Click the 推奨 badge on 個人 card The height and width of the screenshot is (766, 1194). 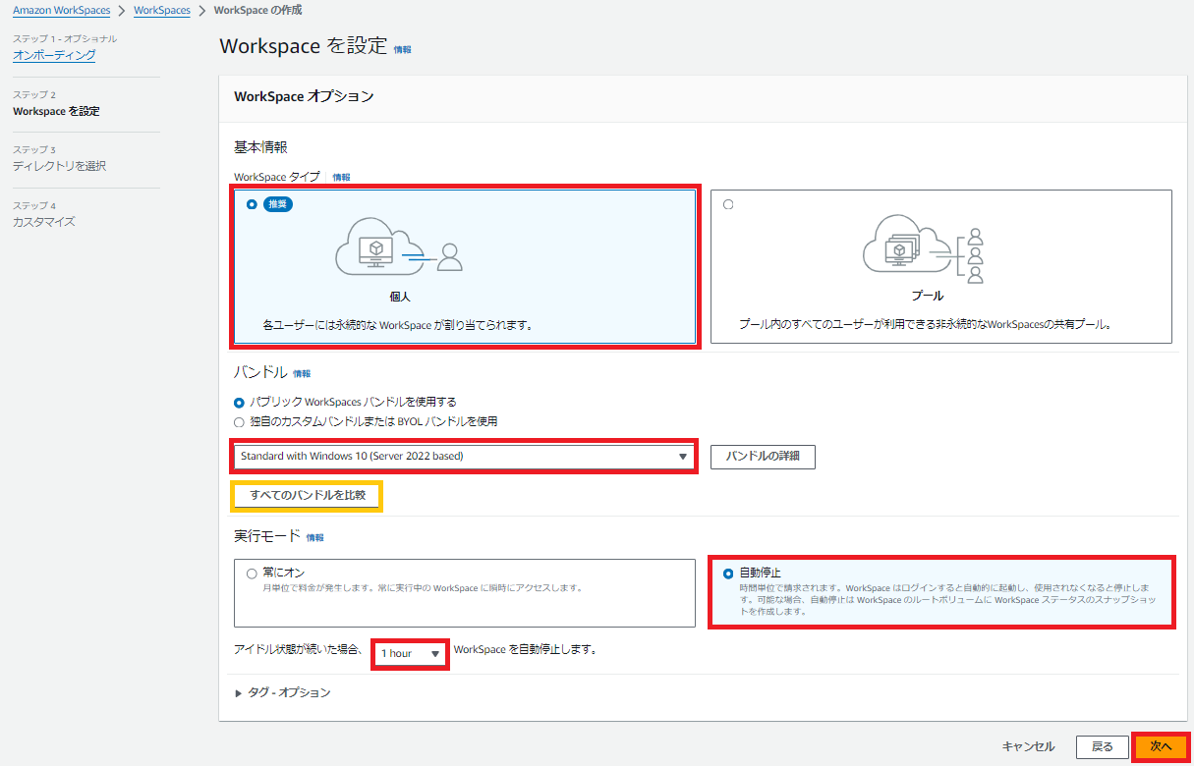point(278,204)
